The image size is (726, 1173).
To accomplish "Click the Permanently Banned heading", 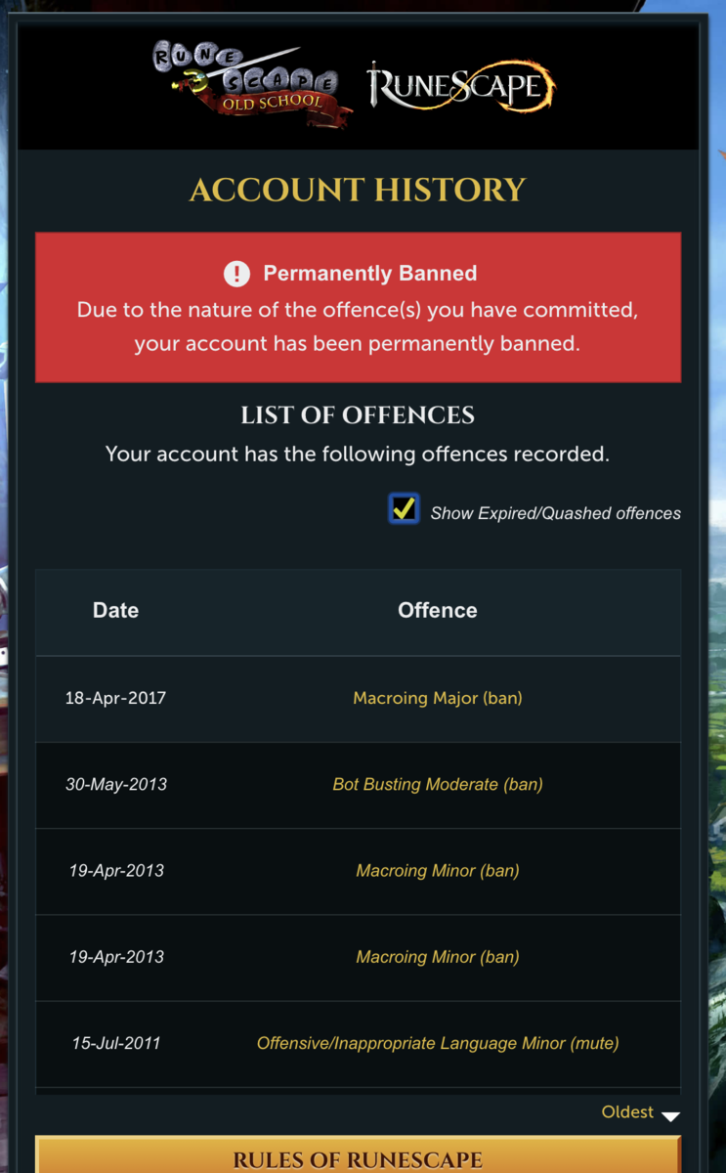I will click(x=369, y=274).
